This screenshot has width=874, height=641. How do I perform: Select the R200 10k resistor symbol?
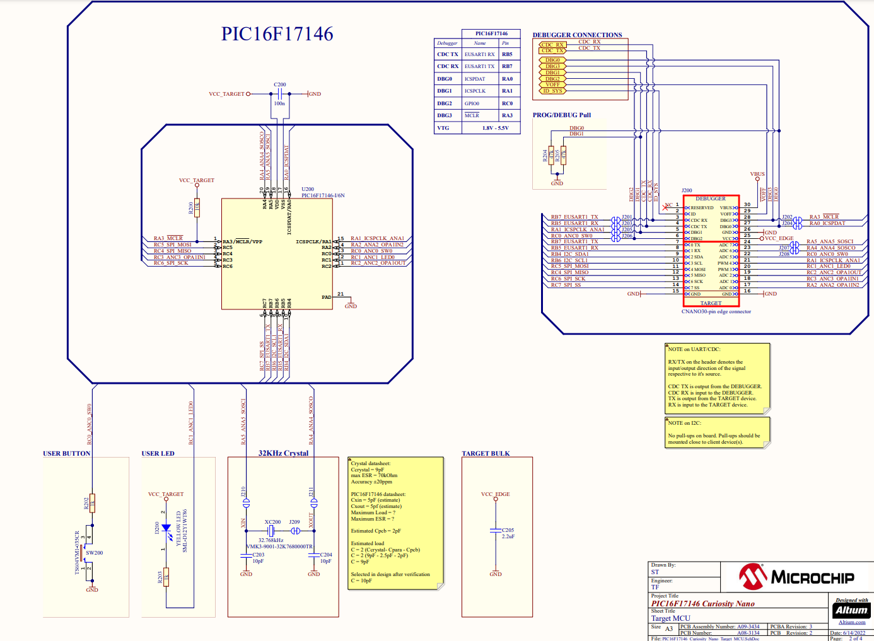pyautogui.click(x=197, y=208)
